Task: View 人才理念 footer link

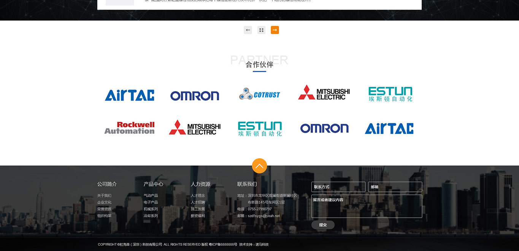Action: coord(198,196)
